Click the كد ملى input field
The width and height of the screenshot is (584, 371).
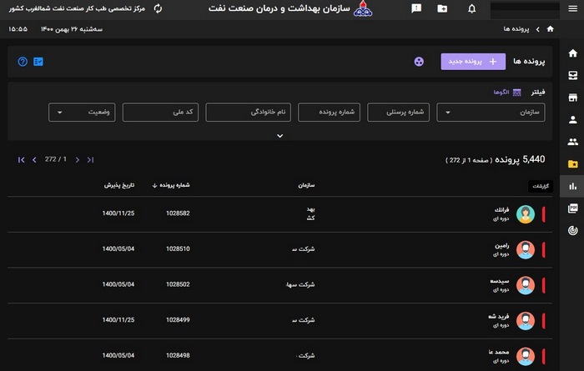(x=160, y=112)
